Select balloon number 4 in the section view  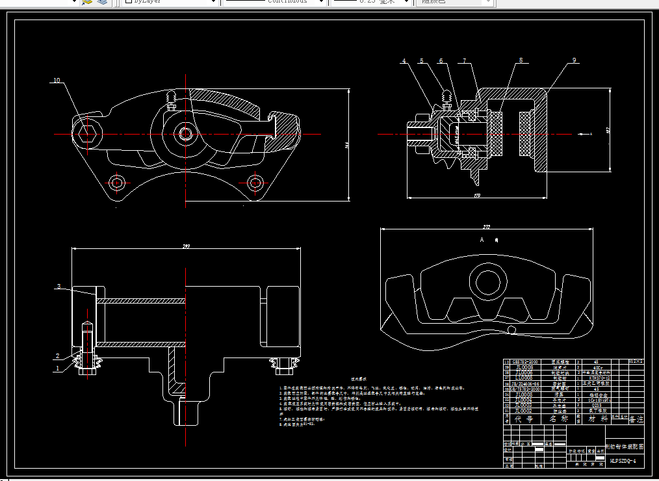pyautogui.click(x=404, y=60)
